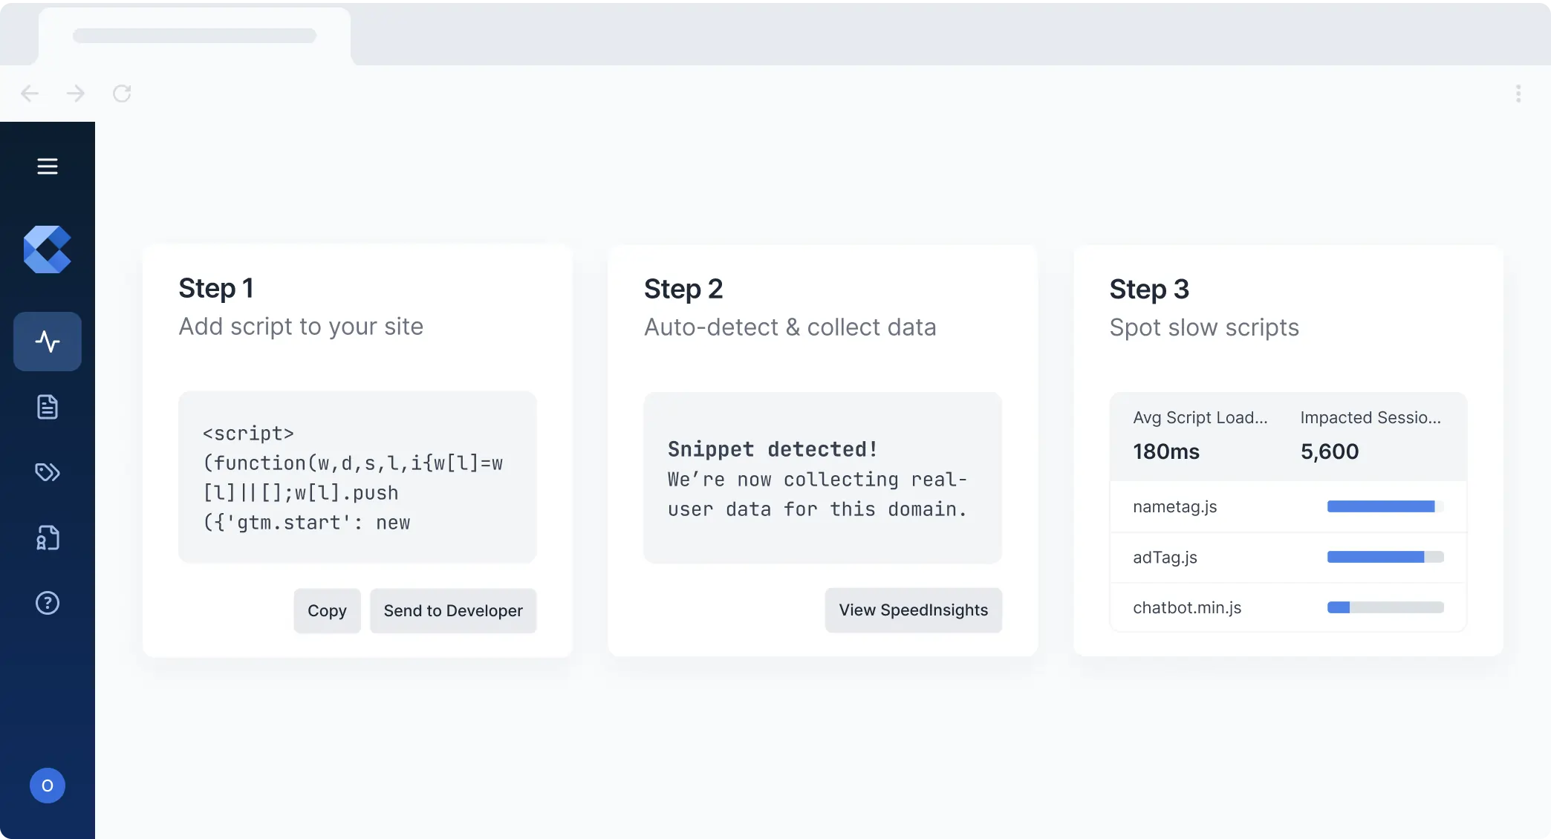Screen dimensions: 1551x839
Task: Open the user file sidebar icon
Action: [48, 538]
